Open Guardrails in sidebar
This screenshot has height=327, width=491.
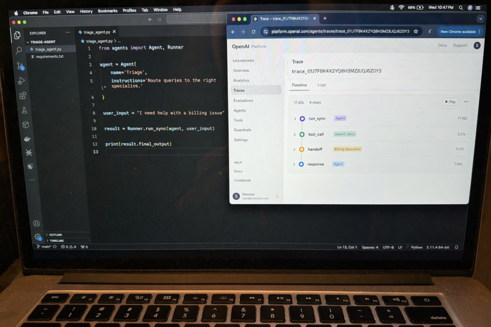point(242,130)
